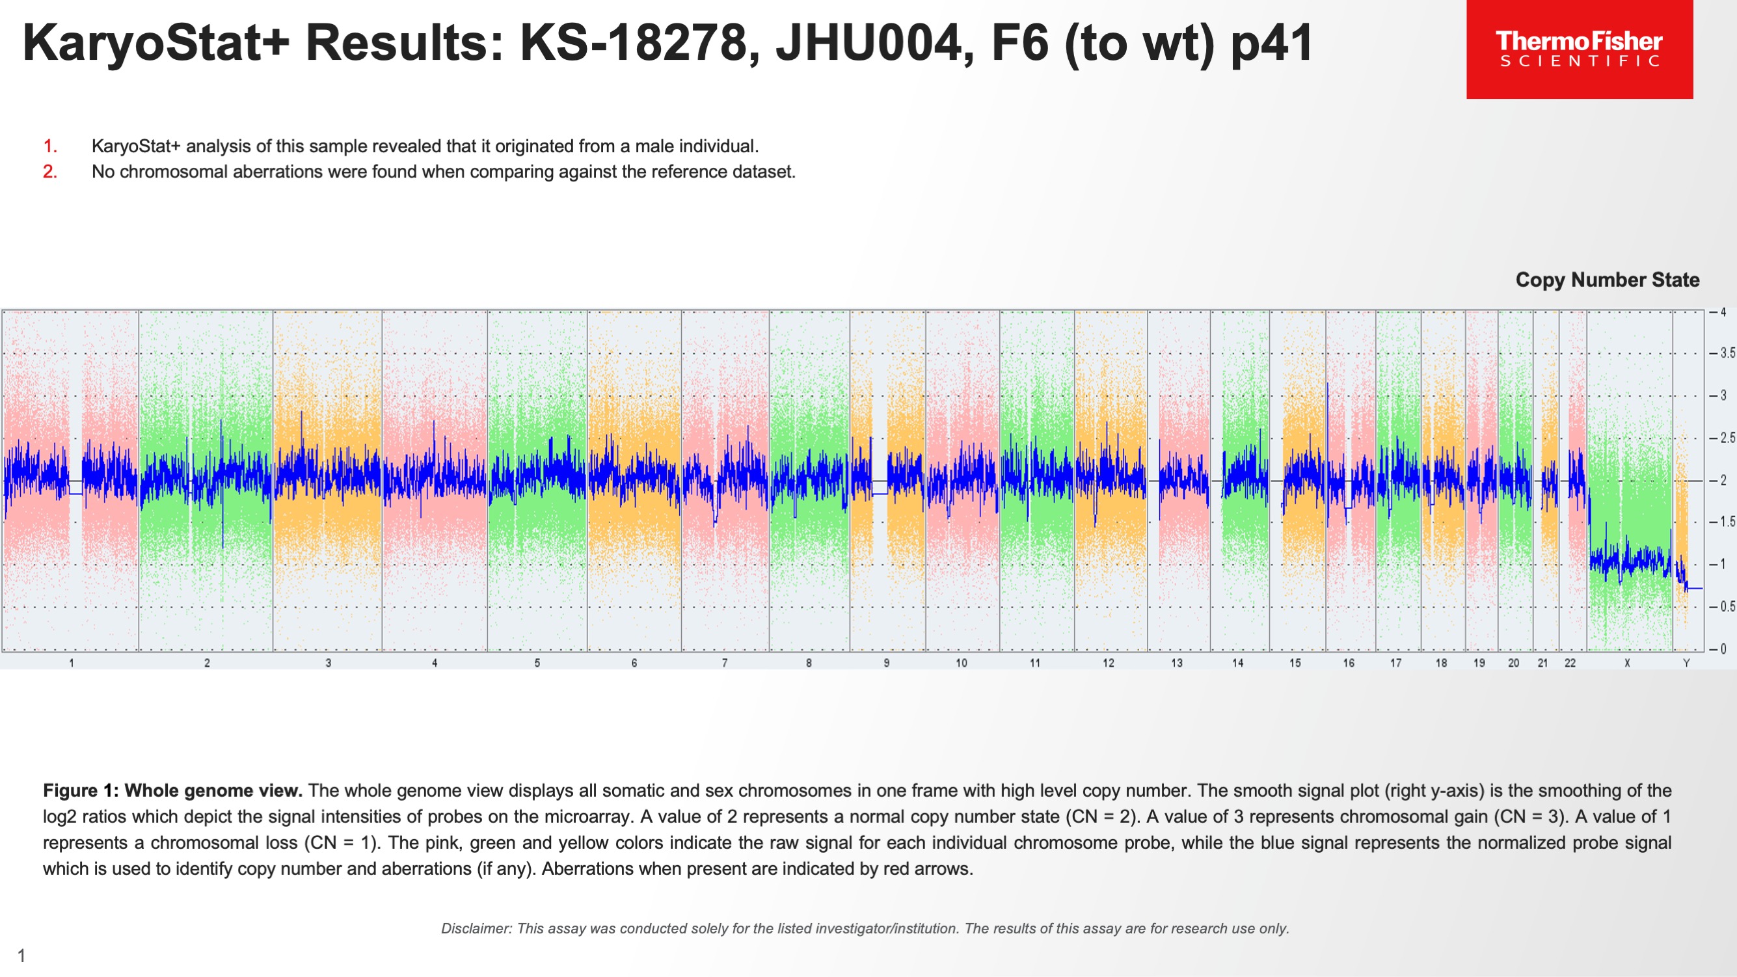
Task: Select the Copy Number State heading
Action: (x=1607, y=280)
